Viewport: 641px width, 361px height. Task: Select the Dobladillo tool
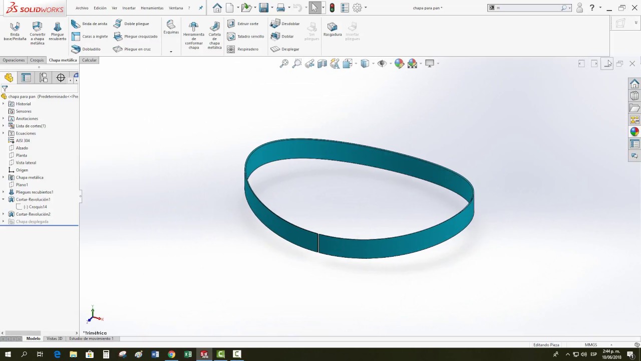pos(86,49)
